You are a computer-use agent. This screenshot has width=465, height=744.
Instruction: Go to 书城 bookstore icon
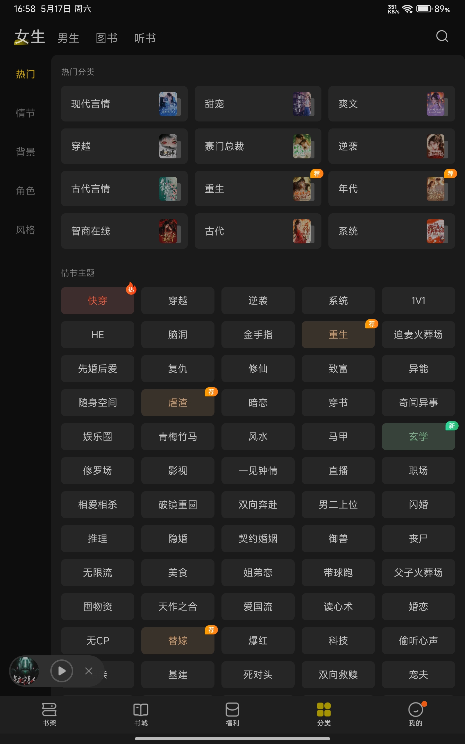click(x=141, y=710)
